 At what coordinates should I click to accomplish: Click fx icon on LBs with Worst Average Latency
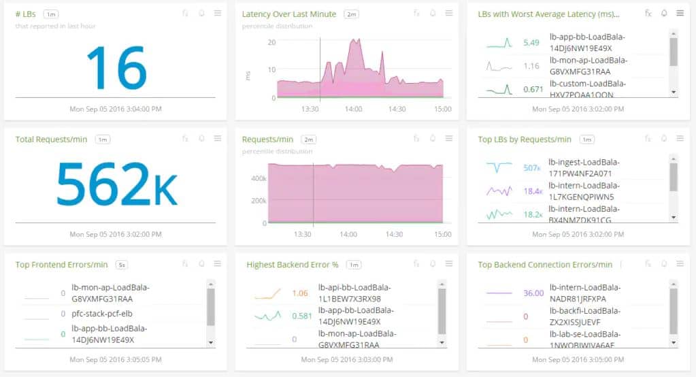(x=648, y=14)
